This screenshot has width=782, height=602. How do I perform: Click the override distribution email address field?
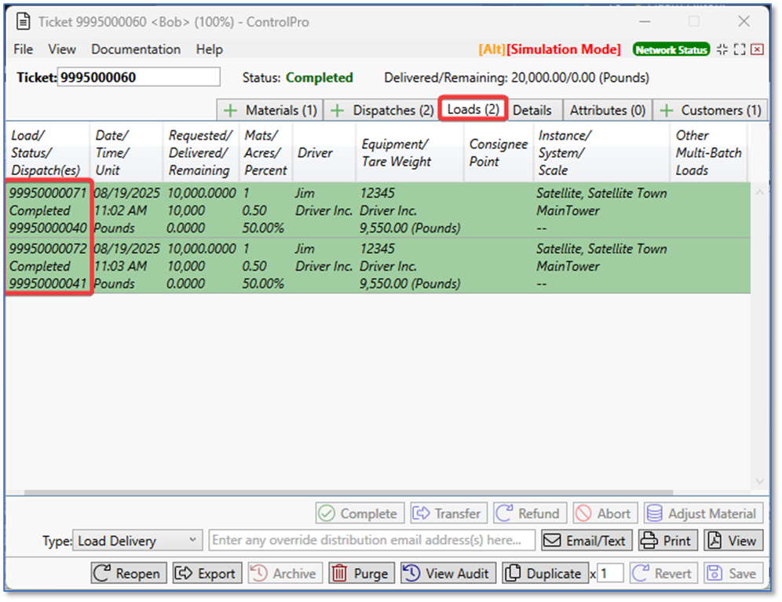[x=372, y=540]
